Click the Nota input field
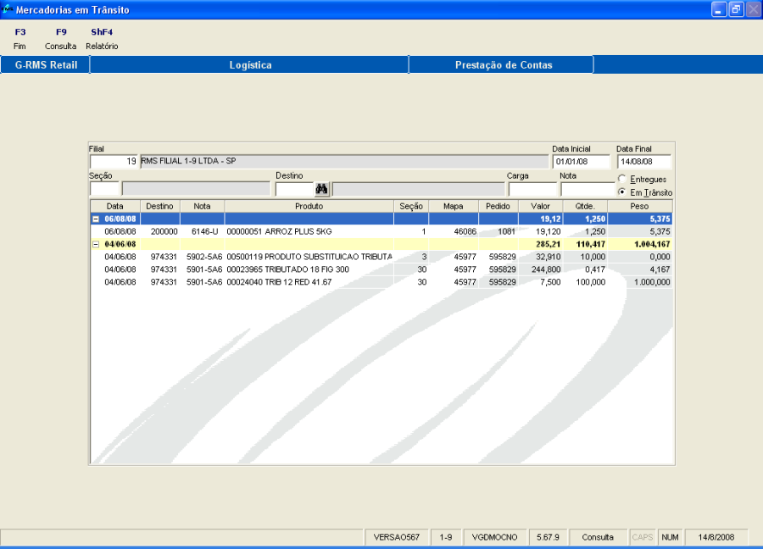Viewport: 763px width, 549px height. coord(588,189)
